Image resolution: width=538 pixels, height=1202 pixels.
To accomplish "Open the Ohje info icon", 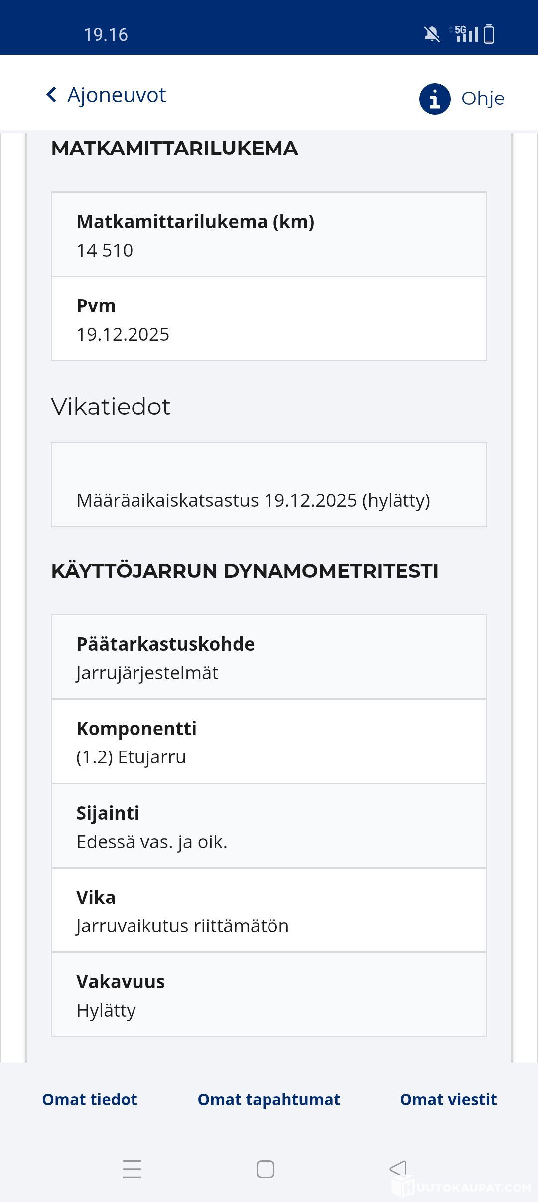I will point(435,99).
